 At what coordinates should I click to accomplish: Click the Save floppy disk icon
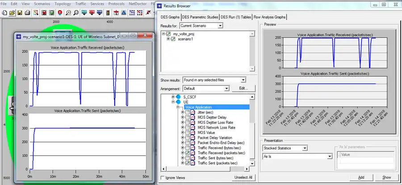[x=20, y=12]
